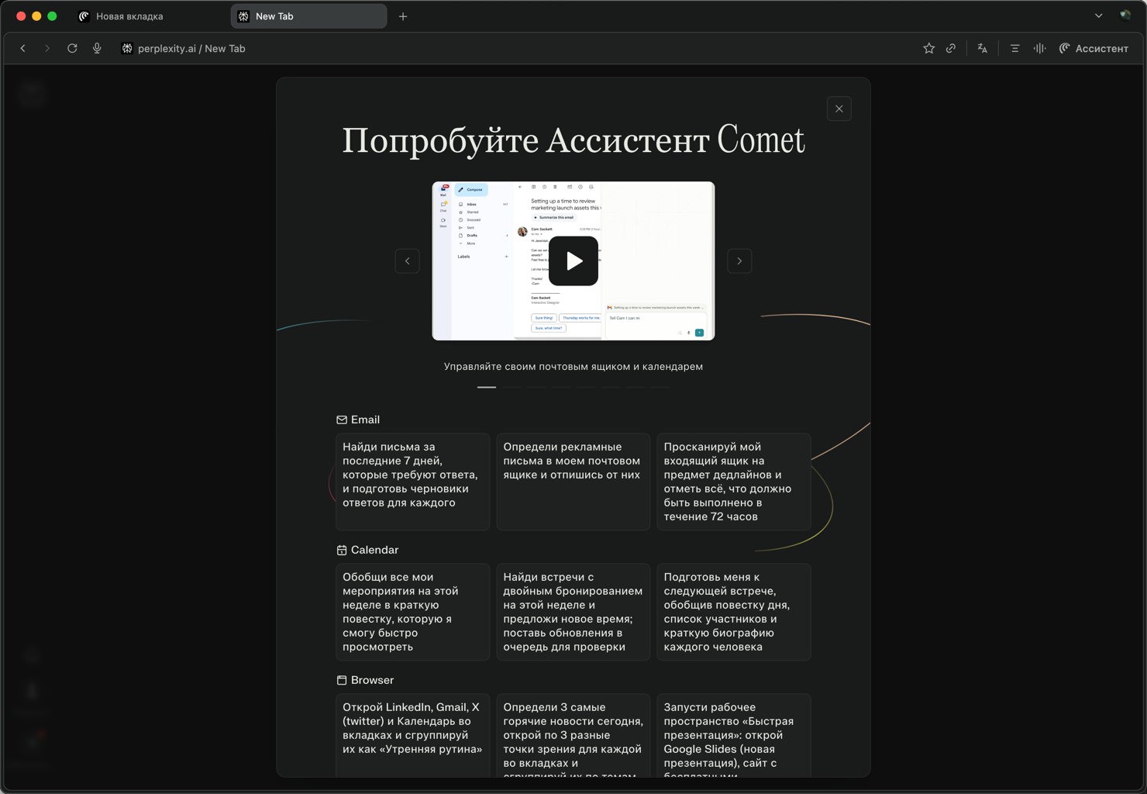Screen dimensions: 1147x794
Task: Click the "Email" section label
Action: point(365,419)
